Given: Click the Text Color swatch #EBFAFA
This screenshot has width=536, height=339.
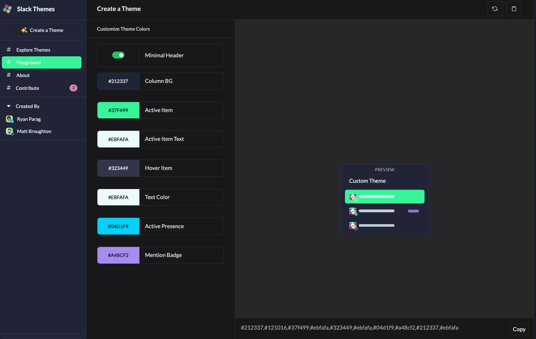Looking at the screenshot, I should pyautogui.click(x=118, y=197).
